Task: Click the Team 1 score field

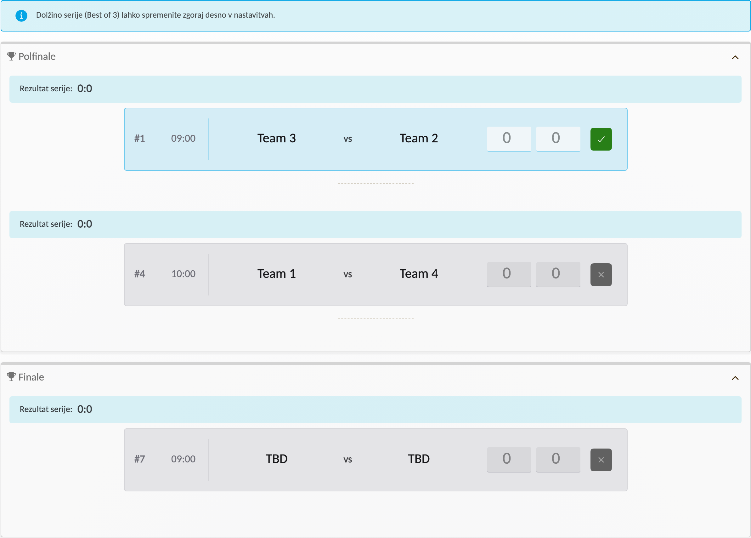Action: tap(509, 274)
